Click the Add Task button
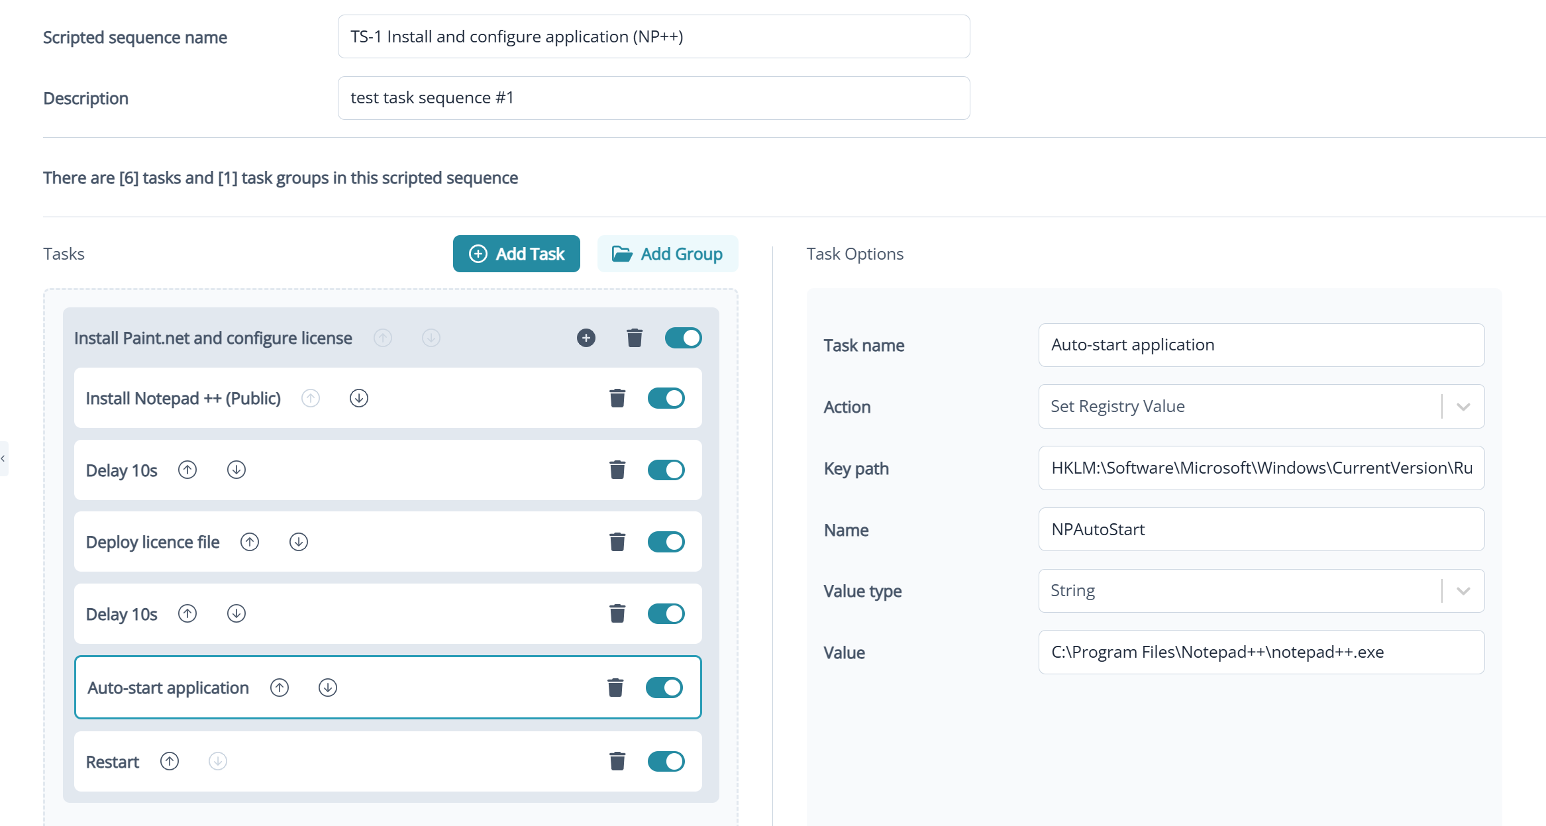Viewport: 1546px width, 826px height. (516, 254)
